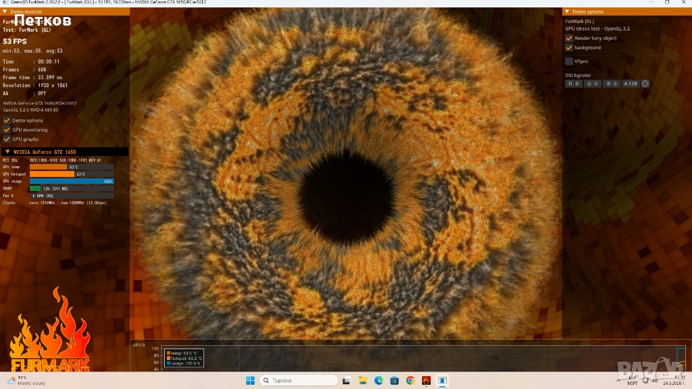Image resolution: width=692 pixels, height=389 pixels.
Task: Open the Windows Start menu
Action: [250, 380]
